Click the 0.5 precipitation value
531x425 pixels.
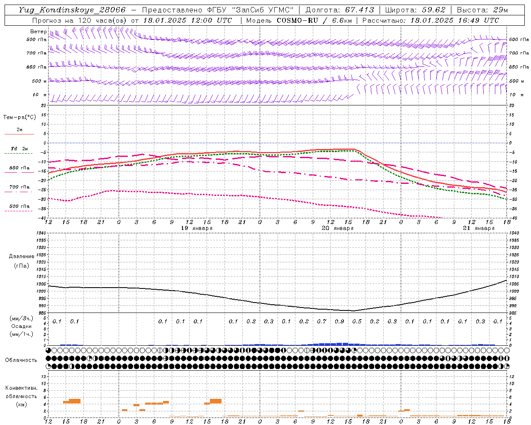[x=357, y=321]
